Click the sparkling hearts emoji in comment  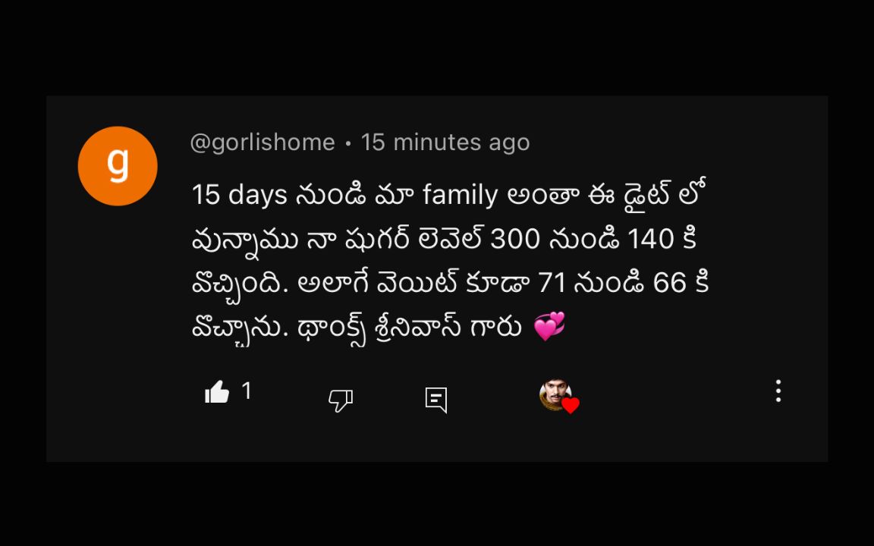pyautogui.click(x=549, y=326)
